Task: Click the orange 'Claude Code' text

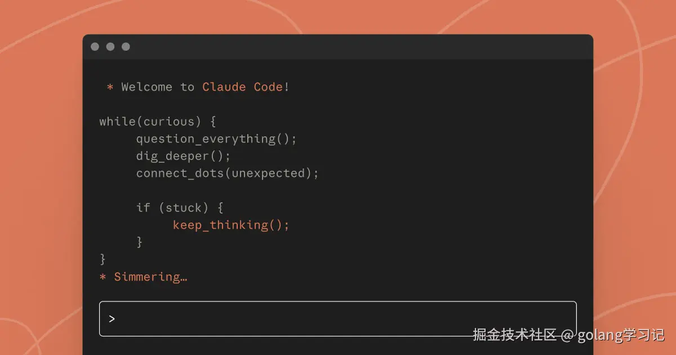Action: (244, 87)
